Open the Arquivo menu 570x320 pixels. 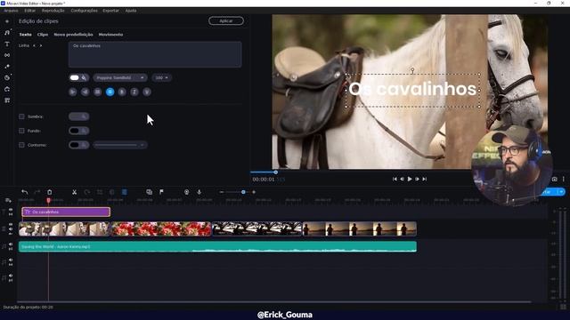[11, 11]
